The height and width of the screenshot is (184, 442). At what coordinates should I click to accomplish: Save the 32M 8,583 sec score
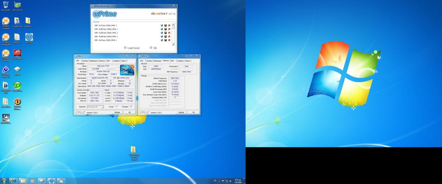click(x=165, y=29)
